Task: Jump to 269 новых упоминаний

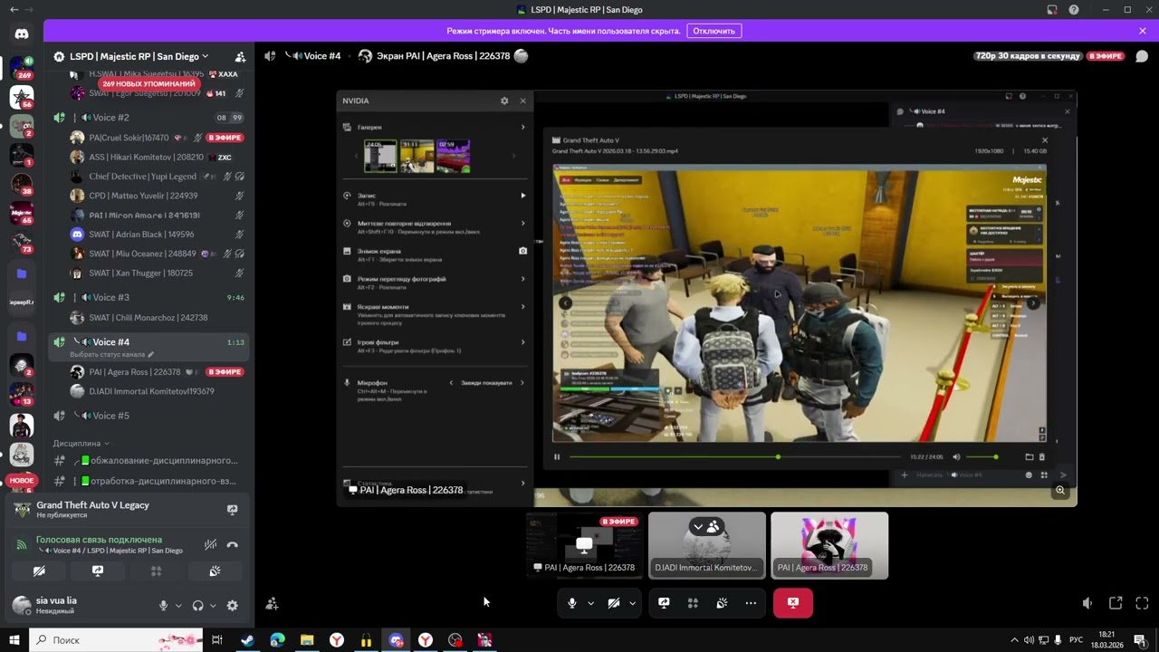Action: click(x=148, y=83)
